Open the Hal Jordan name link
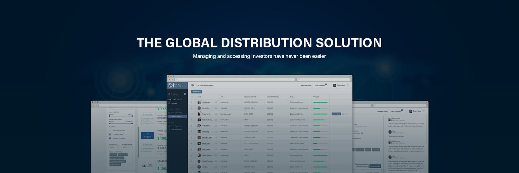The image size is (519, 173). click(x=206, y=102)
